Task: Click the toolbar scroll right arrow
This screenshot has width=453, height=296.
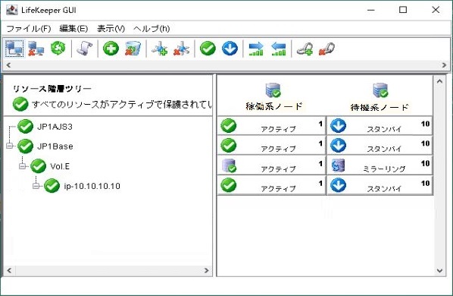Action: (x=444, y=65)
